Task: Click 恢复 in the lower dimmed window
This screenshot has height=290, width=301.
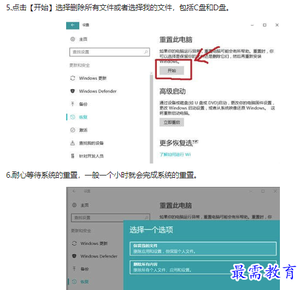Action: click(x=84, y=281)
